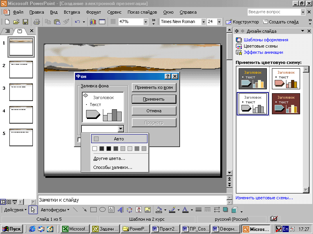The width and height of the screenshot is (313, 234).
Task: Open a file with the folder icon
Action: (x=16, y=22)
